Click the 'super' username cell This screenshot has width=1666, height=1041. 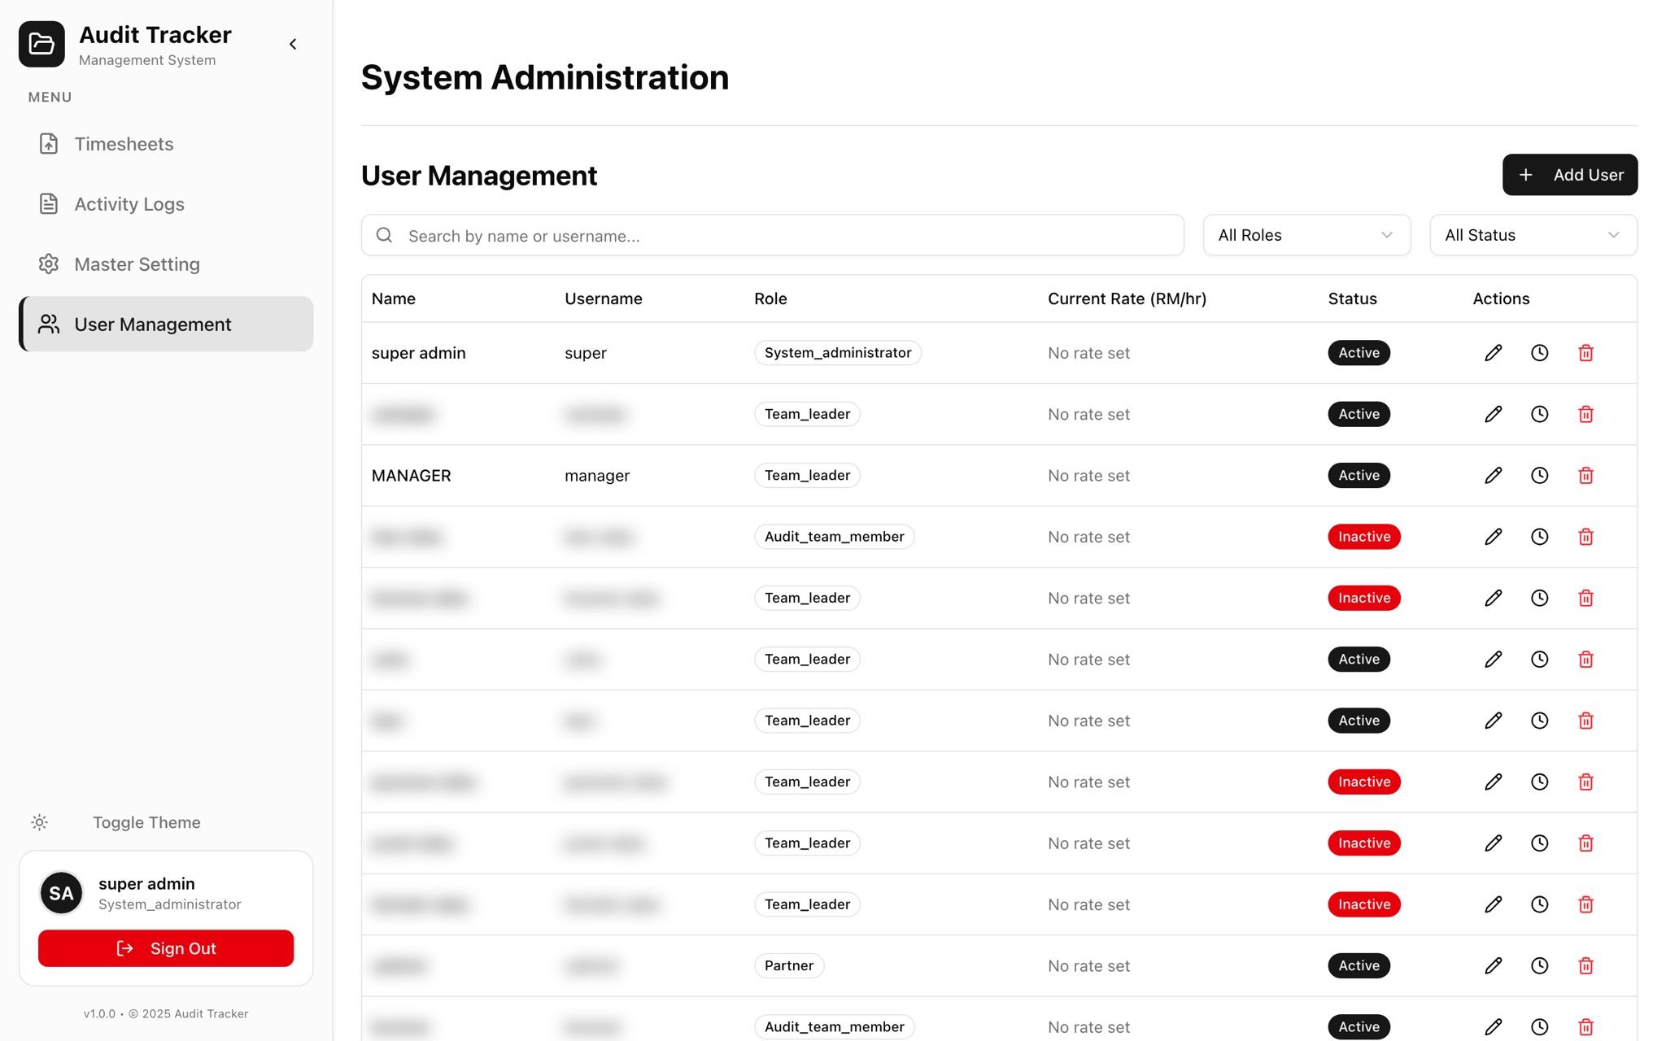tap(586, 354)
